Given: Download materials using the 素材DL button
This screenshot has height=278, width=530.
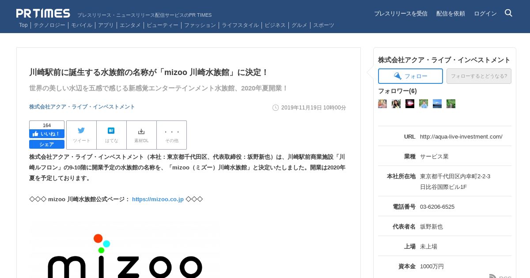Looking at the screenshot, I should tap(141, 135).
